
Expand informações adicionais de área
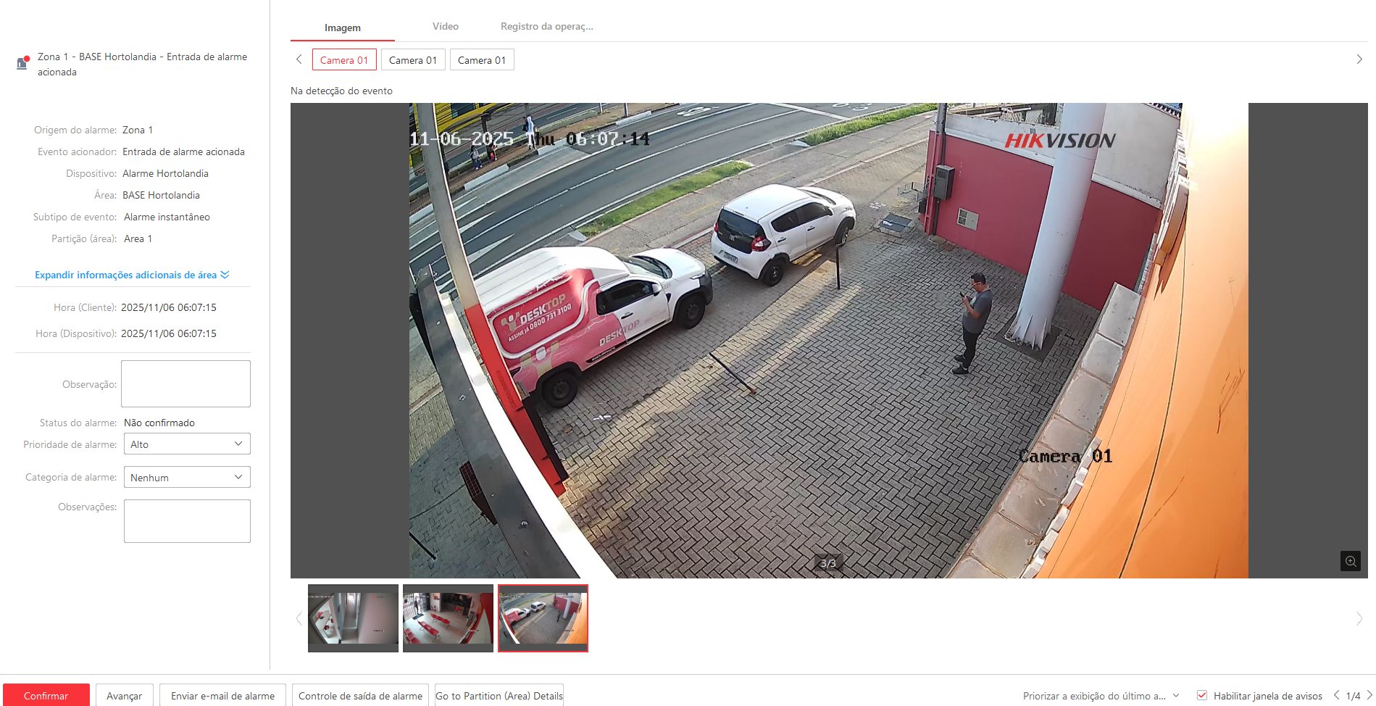(x=132, y=275)
